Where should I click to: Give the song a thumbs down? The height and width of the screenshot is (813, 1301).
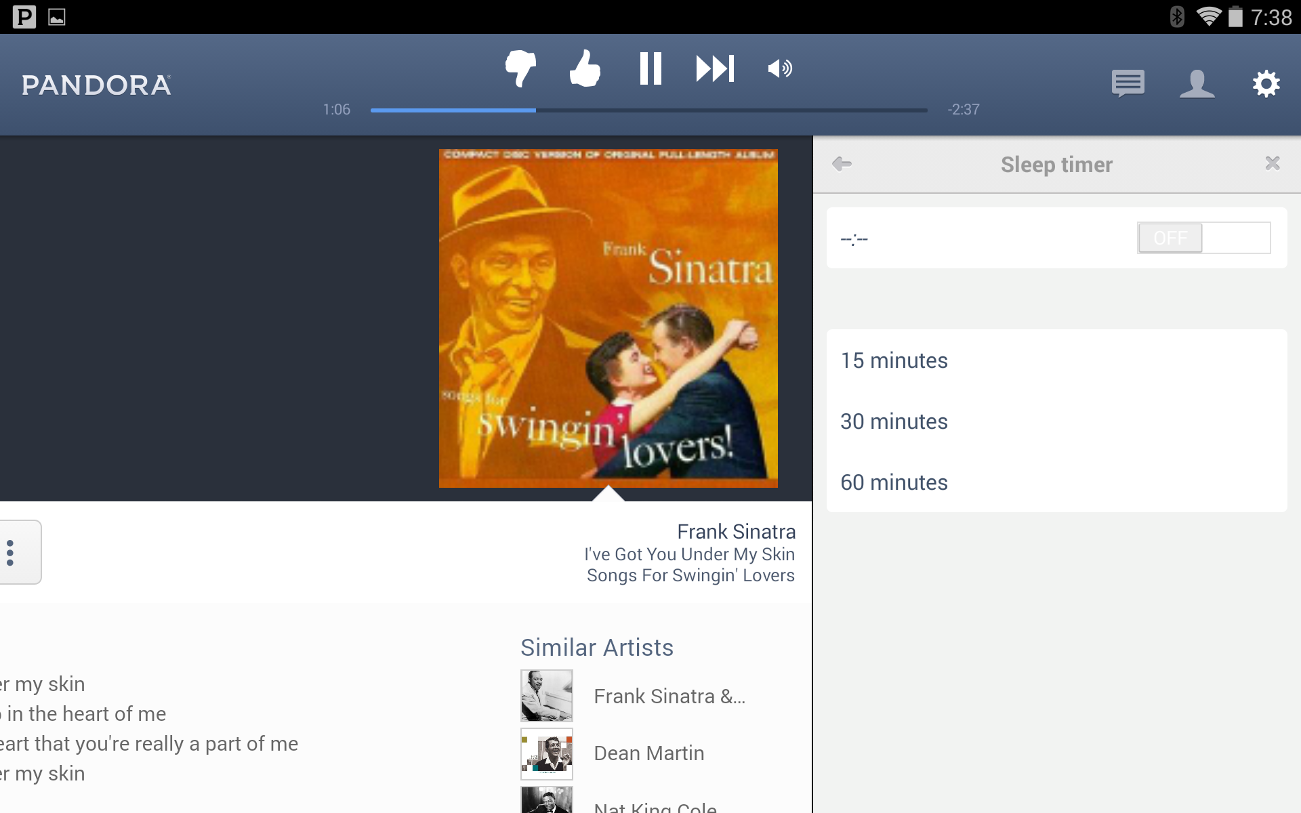(519, 68)
